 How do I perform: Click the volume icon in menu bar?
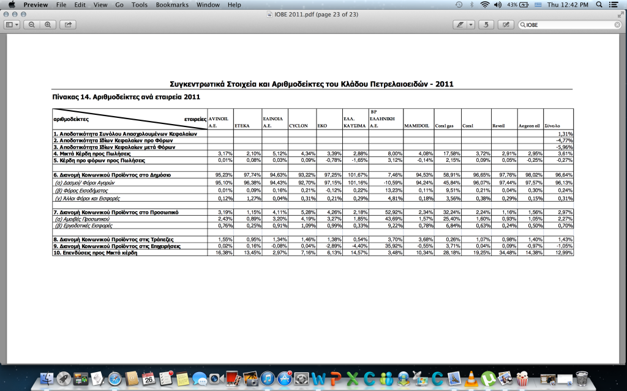500,4
